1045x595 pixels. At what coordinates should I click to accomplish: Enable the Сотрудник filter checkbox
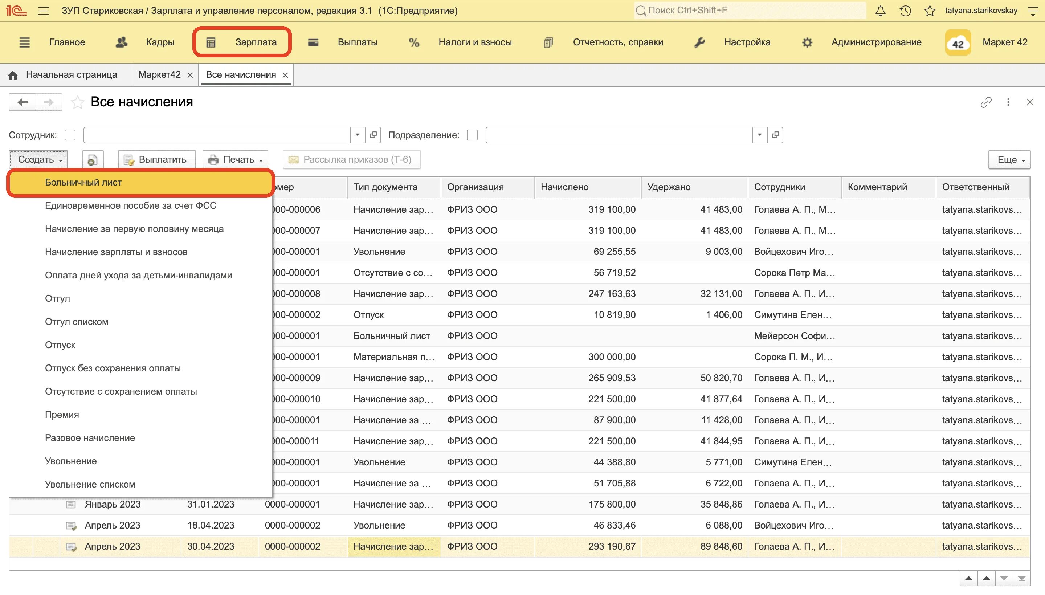click(x=70, y=135)
